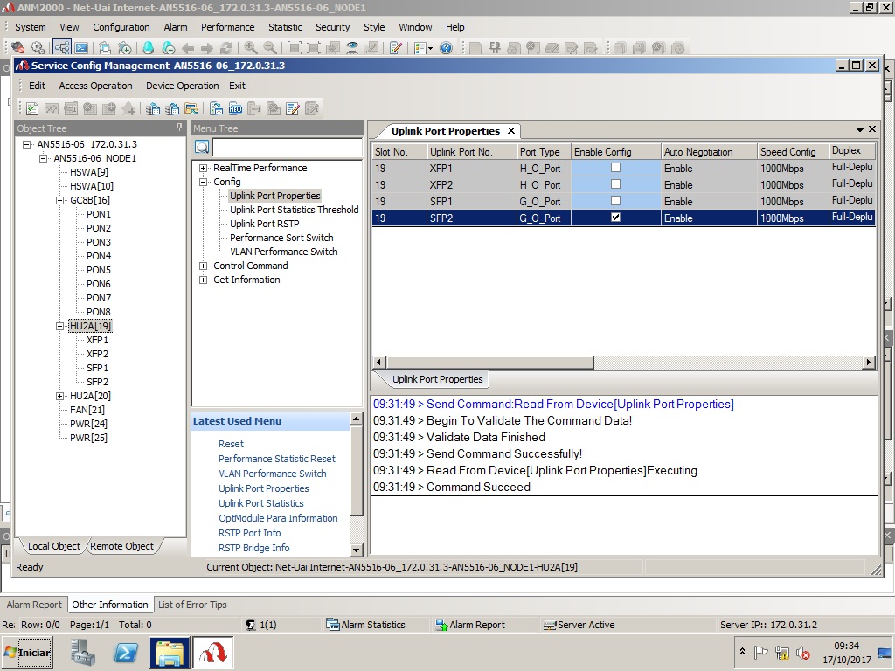Click the blue NEW icon in Service Config toolbar
The height and width of the screenshot is (671, 895).
(235, 108)
